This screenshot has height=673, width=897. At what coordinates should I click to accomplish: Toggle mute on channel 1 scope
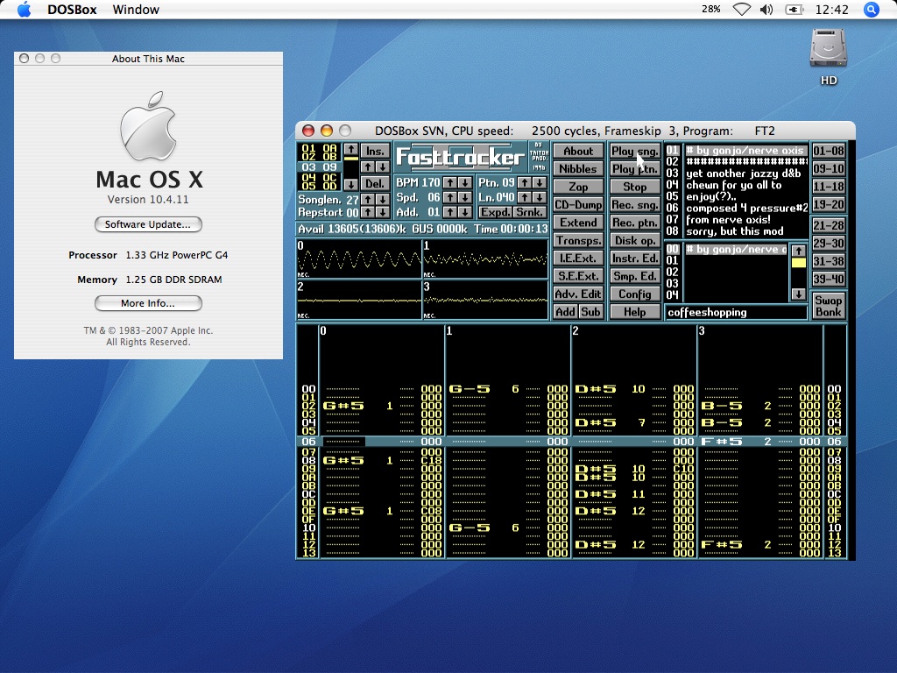pos(484,259)
